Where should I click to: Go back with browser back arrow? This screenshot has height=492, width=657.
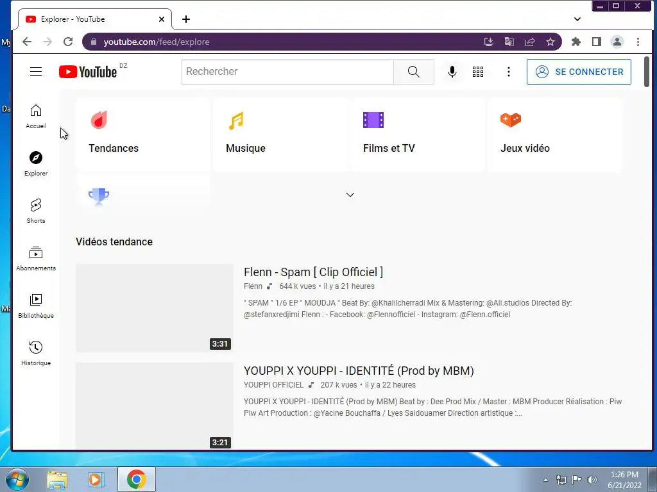27,42
